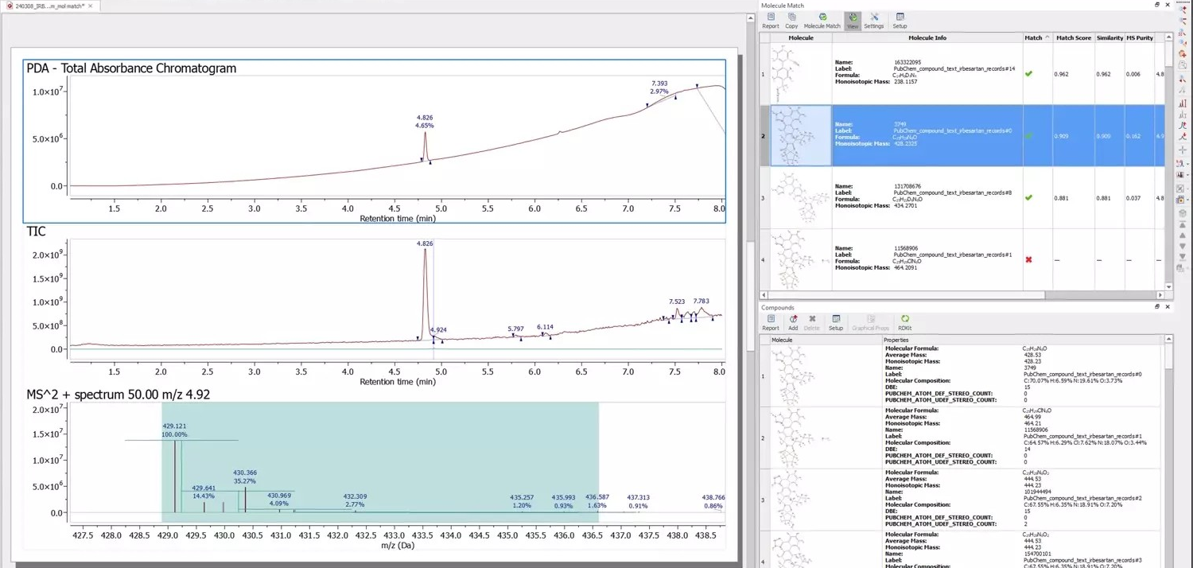1193x568 pixels.
Task: Close the mol match document tab
Action: coord(91,6)
